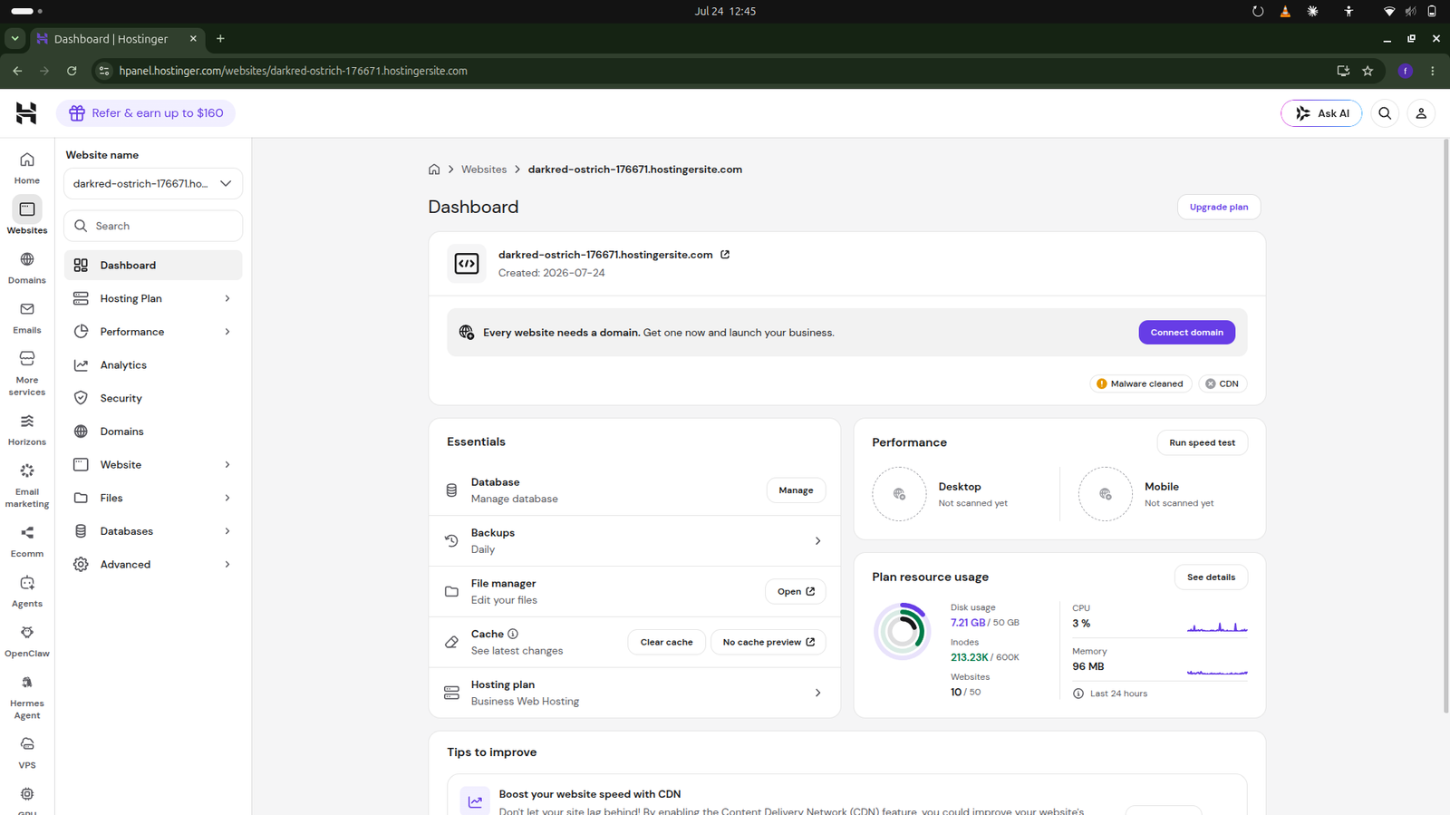
Task: Click the Run speed test button
Action: click(1202, 442)
